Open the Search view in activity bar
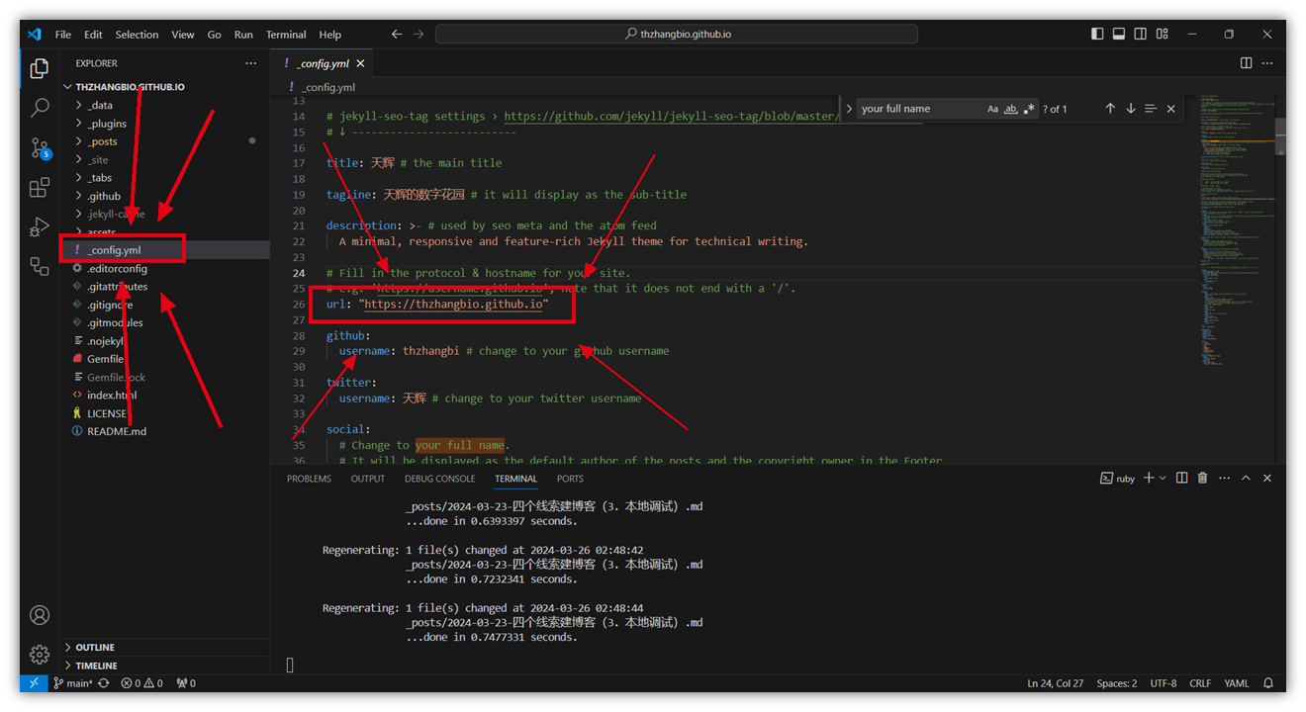The height and width of the screenshot is (712, 1306). [x=40, y=107]
